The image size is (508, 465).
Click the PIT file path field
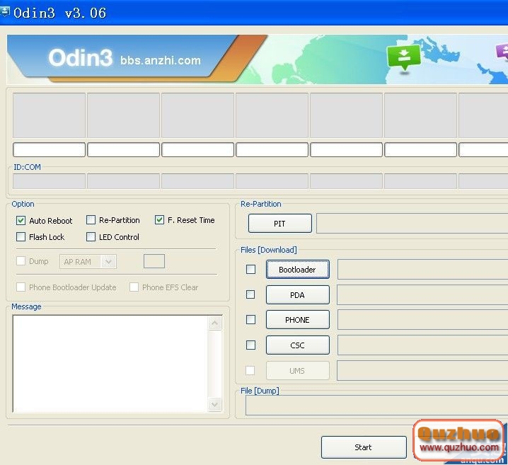coord(412,223)
